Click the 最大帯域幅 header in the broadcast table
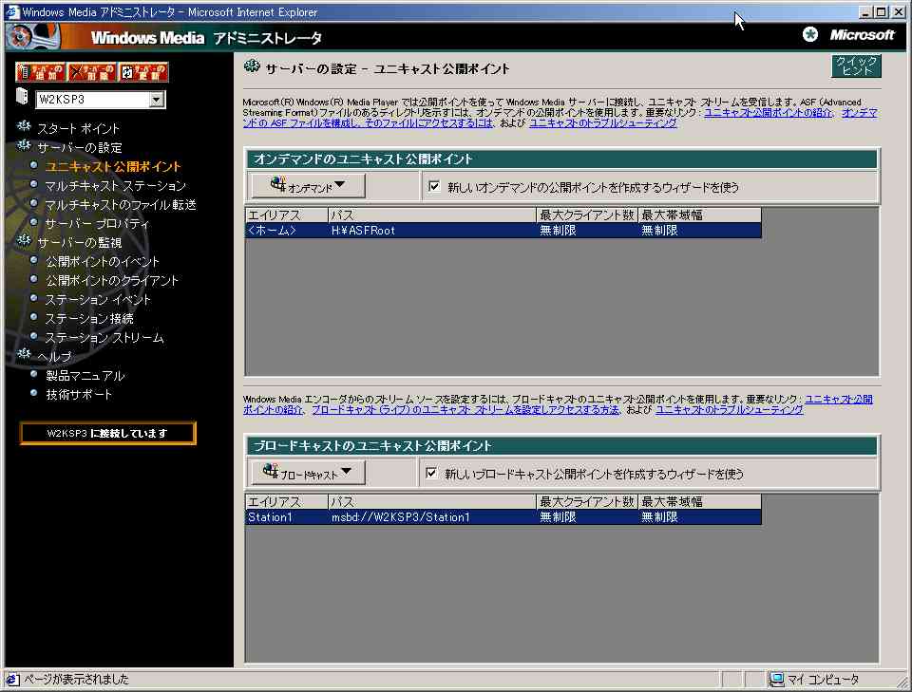 tap(699, 502)
